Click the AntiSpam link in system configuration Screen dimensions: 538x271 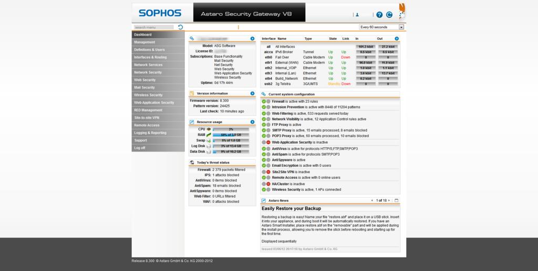pos(280,154)
